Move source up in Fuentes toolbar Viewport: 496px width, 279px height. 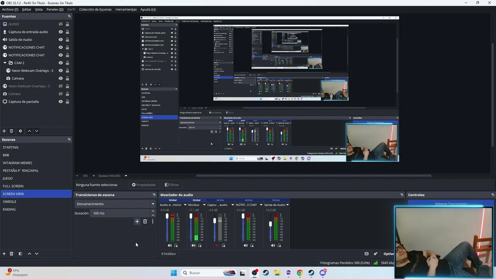(29, 131)
